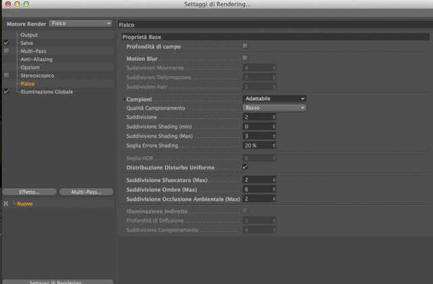
Task: Open the Qualità Campionamento dropdown set to Basso
Action: click(x=275, y=108)
